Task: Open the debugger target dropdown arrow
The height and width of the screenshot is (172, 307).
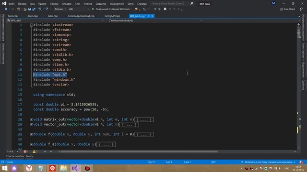Action: click(131, 9)
